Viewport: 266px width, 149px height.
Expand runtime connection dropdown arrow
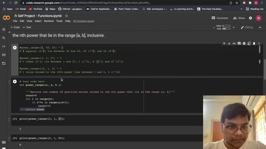click(x=234, y=27)
